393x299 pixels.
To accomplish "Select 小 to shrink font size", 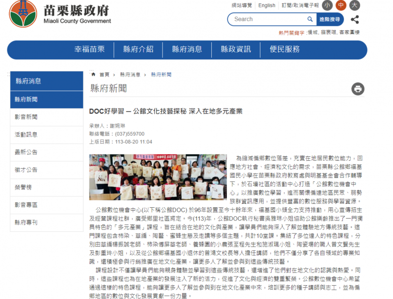I will pos(327,5).
